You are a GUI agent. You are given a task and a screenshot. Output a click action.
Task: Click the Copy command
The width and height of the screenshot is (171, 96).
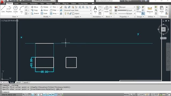(x=34, y=10)
